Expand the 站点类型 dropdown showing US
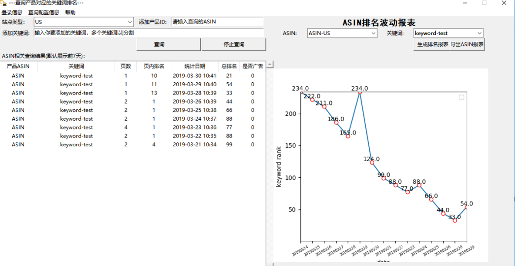The height and width of the screenshot is (266, 515). [130, 22]
